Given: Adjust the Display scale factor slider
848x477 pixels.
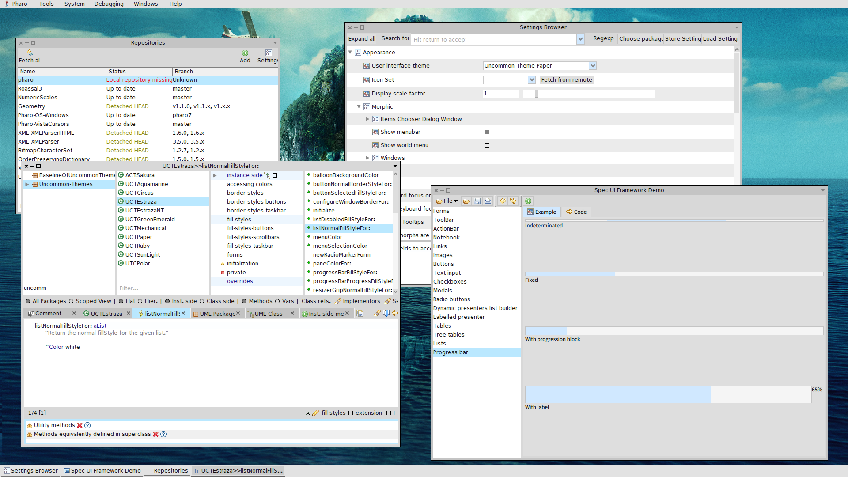Looking at the screenshot, I should tap(537, 94).
